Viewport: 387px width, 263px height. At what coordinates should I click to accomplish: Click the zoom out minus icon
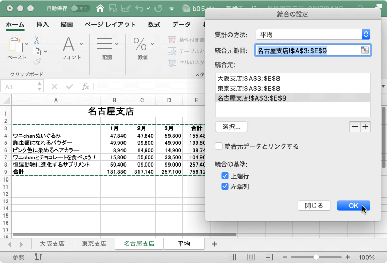(285, 257)
